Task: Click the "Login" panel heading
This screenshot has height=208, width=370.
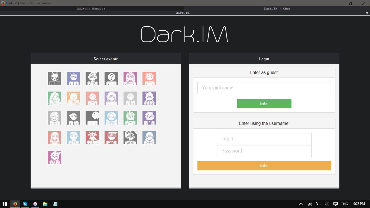Action: (x=264, y=59)
